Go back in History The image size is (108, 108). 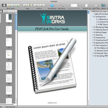coord(36,5)
